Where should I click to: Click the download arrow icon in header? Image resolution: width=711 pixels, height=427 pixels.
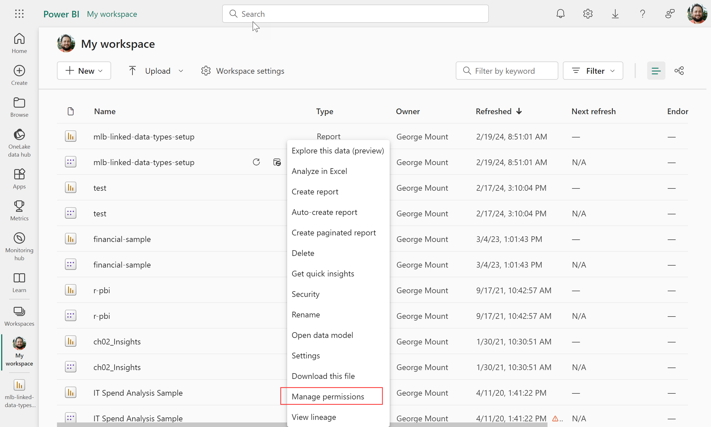click(x=615, y=14)
